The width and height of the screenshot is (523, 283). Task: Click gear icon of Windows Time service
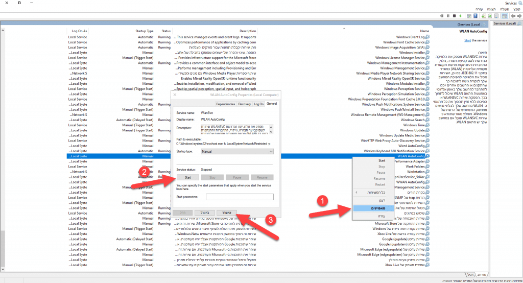point(427,125)
